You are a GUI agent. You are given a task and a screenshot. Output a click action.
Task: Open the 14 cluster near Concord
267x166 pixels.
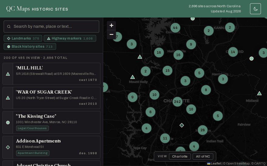tap(233, 52)
